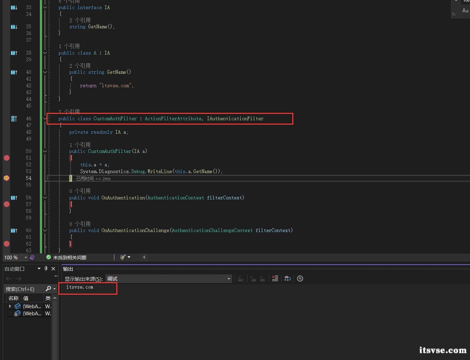
Task: Click the inheritance glyph beside line 40
Action: point(14,72)
